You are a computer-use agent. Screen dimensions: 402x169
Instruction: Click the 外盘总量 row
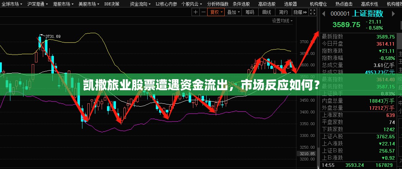point(358,108)
